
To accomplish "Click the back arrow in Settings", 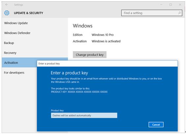I will tap(7, 5).
